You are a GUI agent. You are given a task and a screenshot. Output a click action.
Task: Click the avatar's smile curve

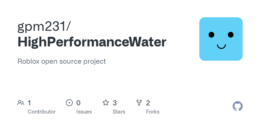click(x=221, y=46)
